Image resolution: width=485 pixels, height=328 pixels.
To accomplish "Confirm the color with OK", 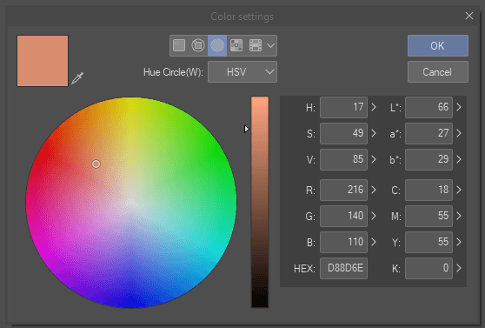I will (x=438, y=45).
